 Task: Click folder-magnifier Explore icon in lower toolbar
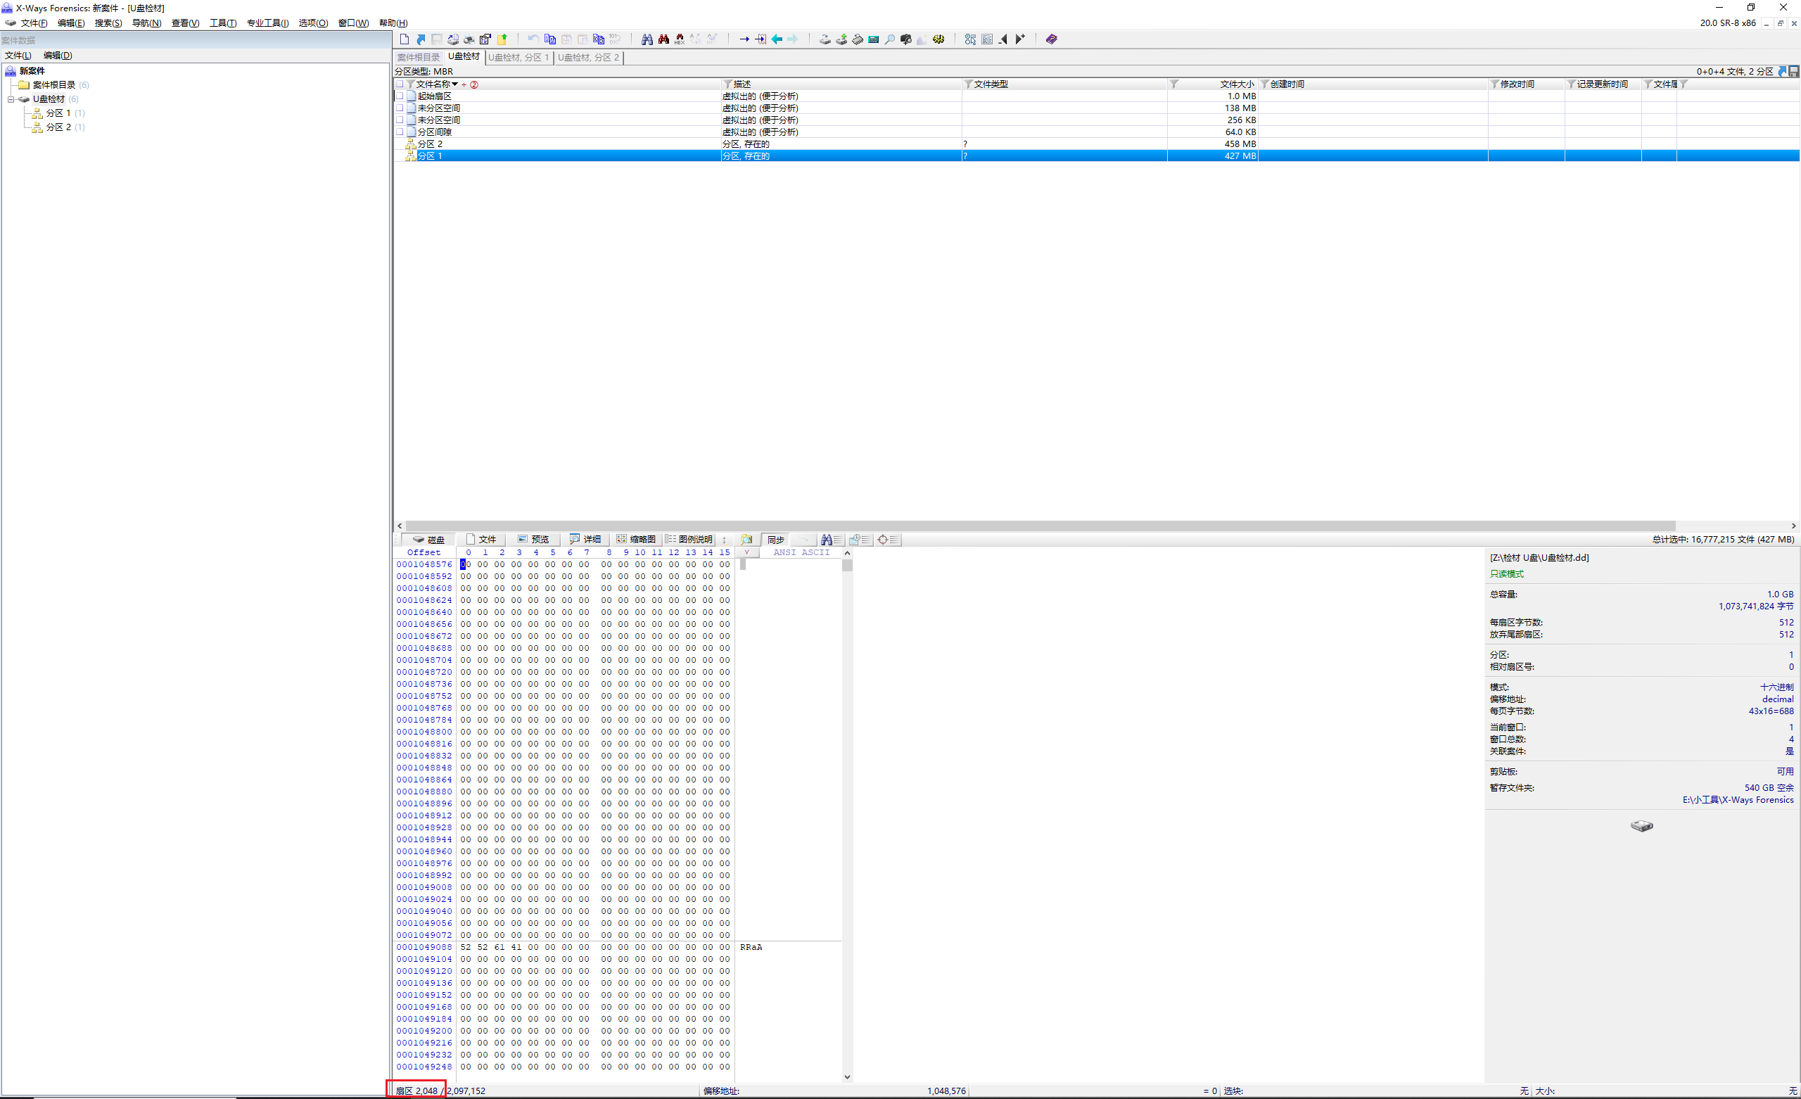(x=746, y=540)
